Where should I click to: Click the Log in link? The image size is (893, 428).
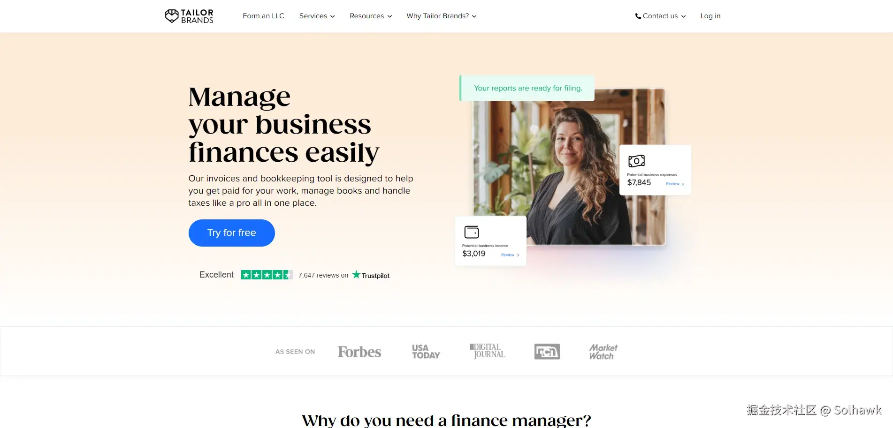click(710, 16)
